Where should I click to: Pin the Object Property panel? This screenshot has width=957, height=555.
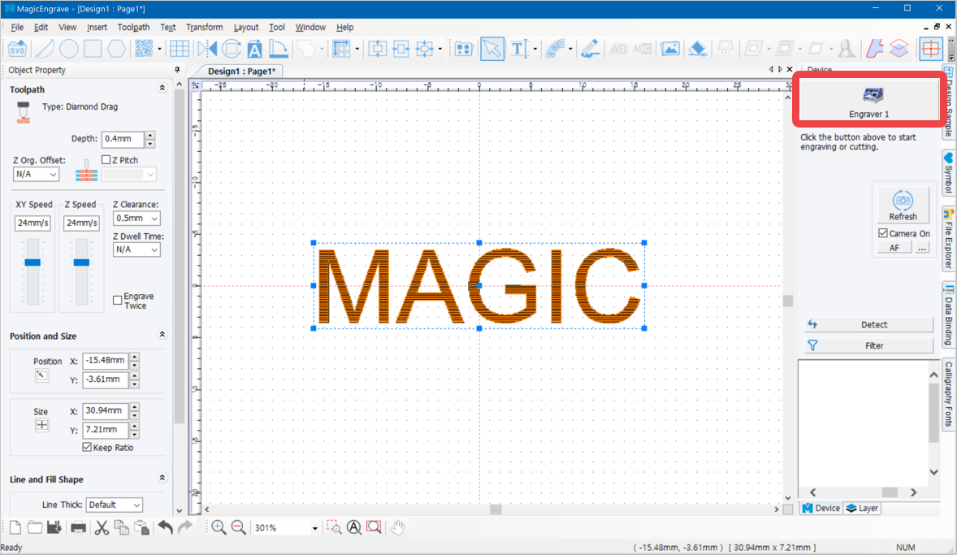(x=177, y=70)
